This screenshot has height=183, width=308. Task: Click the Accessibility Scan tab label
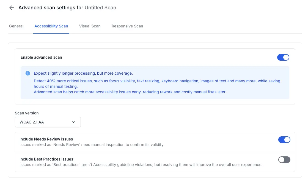pos(51,26)
